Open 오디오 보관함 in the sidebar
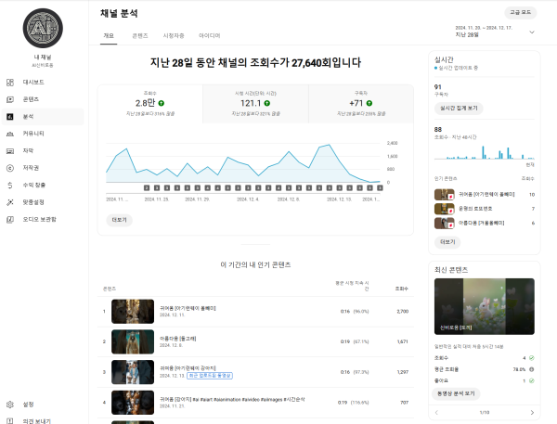The width and height of the screenshot is (557, 424). pyautogui.click(x=39, y=219)
